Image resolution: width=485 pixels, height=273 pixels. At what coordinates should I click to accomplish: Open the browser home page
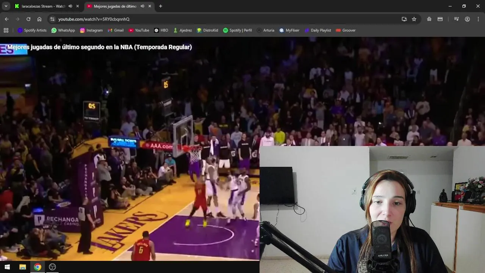[39, 19]
